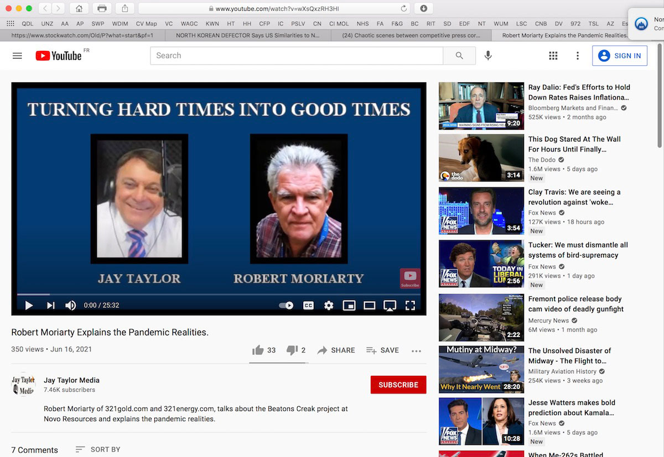Go back in Safari
The image size is (664, 457).
[45, 8]
